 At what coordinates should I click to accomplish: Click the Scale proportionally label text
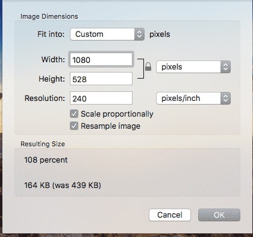117,114
